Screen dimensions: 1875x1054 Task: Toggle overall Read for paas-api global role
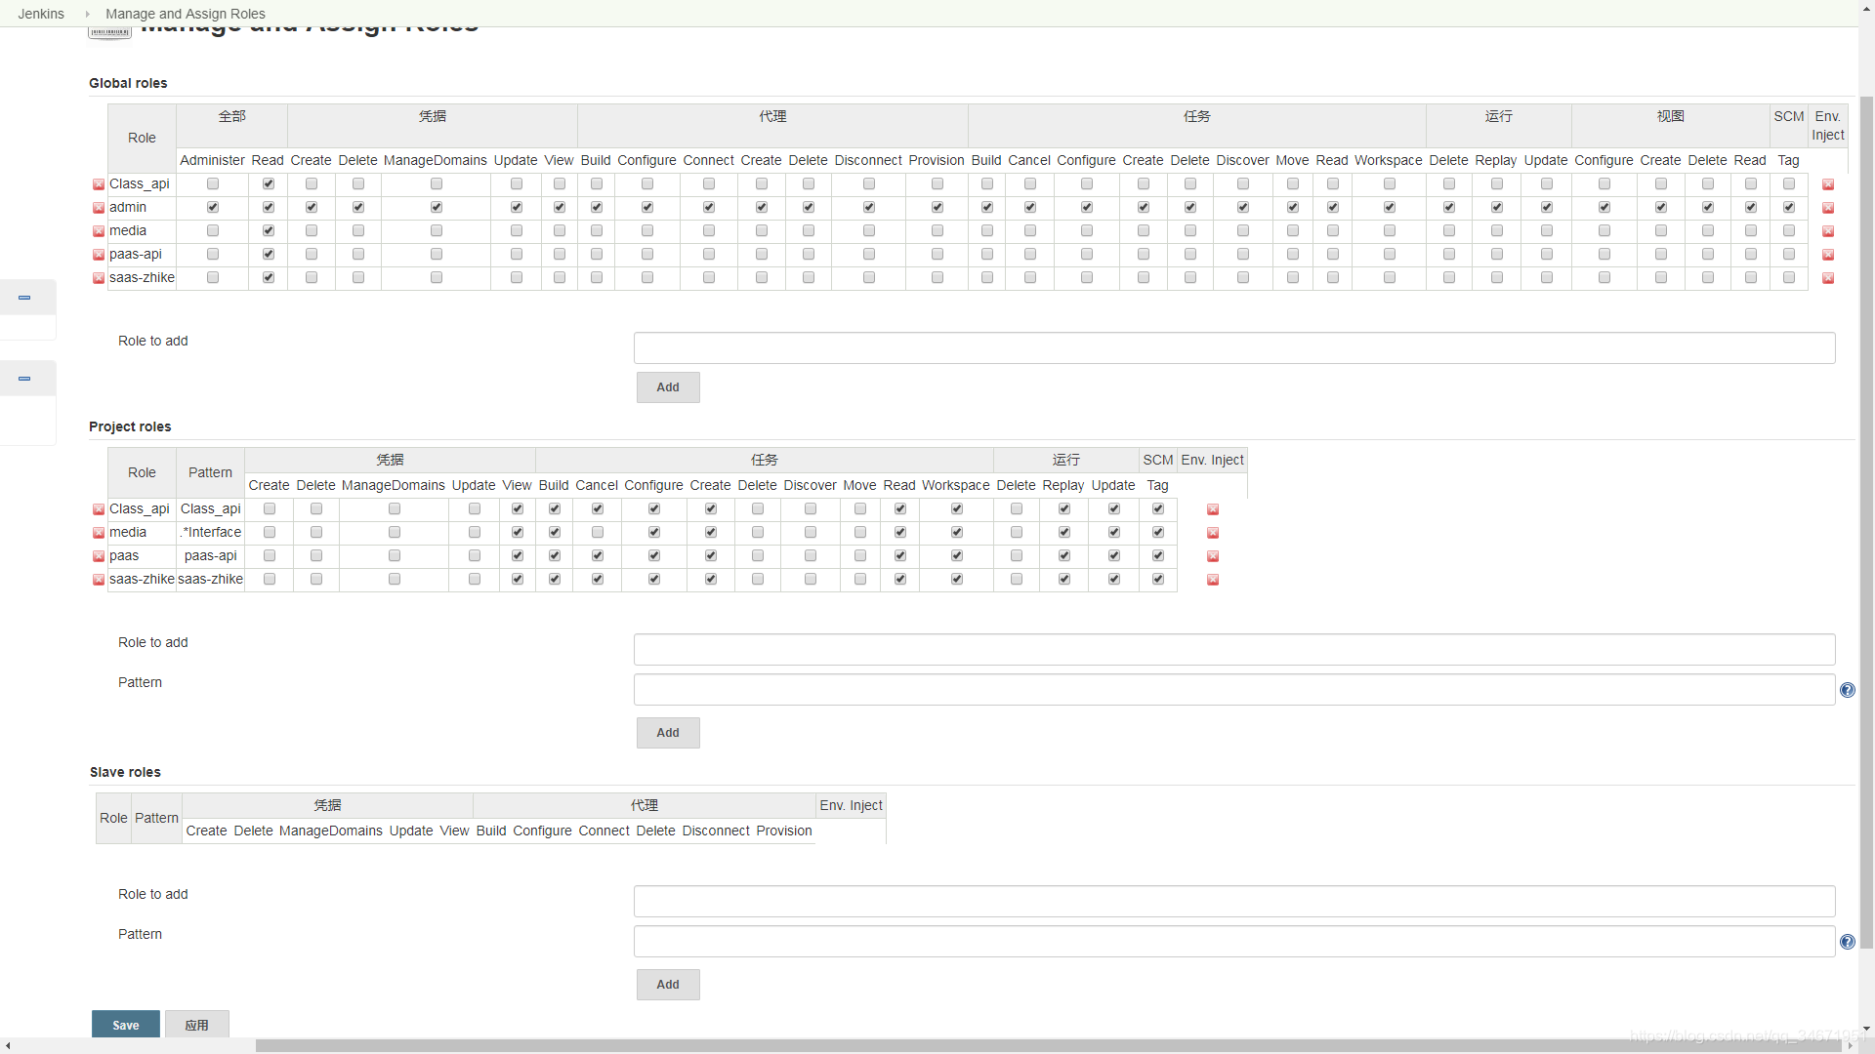269,254
